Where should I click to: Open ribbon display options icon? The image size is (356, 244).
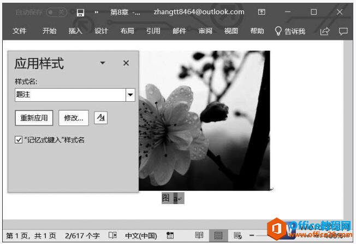pos(262,12)
